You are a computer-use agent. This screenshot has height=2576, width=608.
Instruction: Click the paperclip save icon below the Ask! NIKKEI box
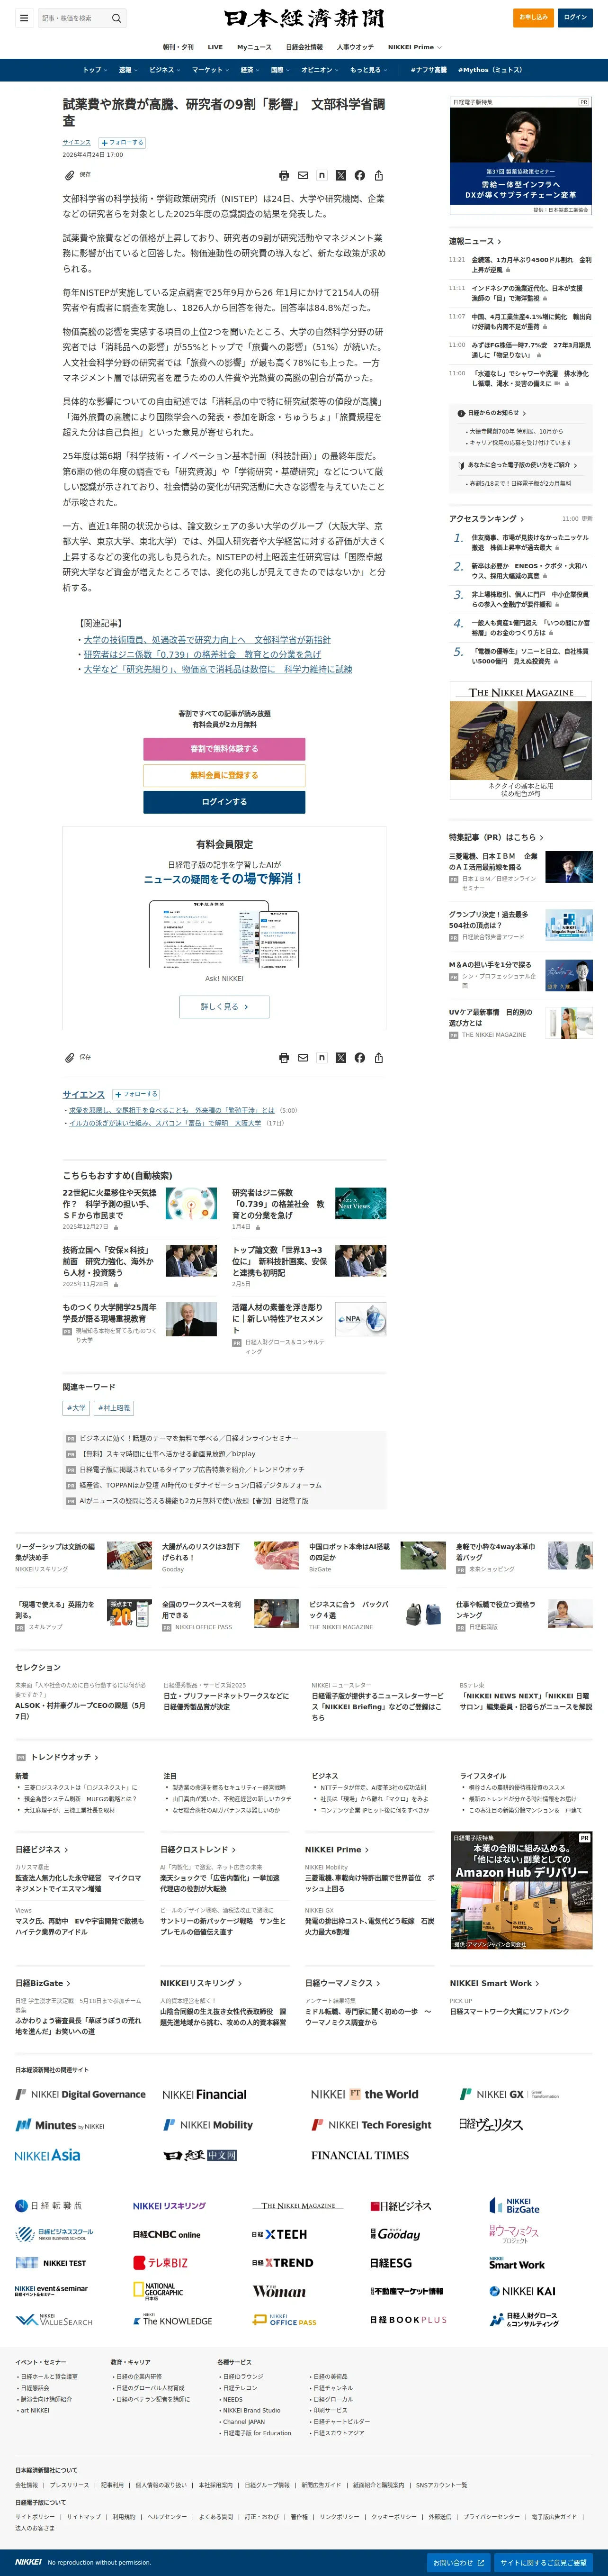click(x=70, y=1057)
